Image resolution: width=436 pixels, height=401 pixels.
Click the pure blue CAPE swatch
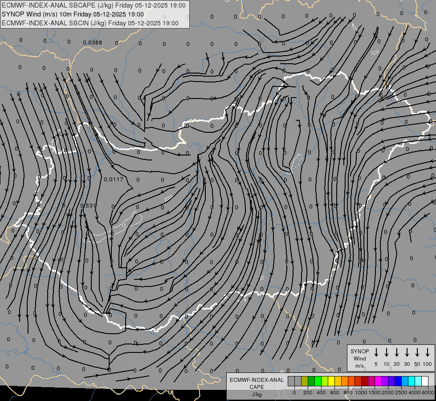point(398,381)
